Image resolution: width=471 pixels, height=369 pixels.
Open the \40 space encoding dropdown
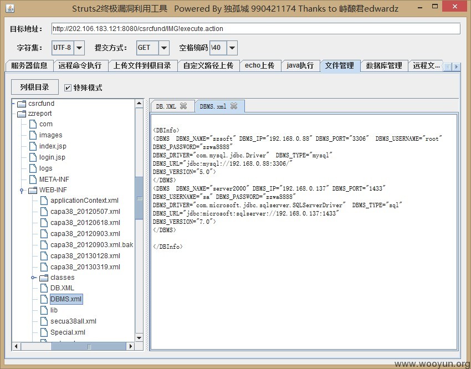(232, 48)
